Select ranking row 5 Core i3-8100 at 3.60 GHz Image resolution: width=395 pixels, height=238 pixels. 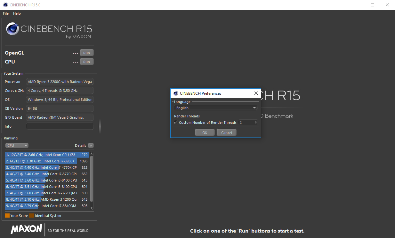point(47,180)
